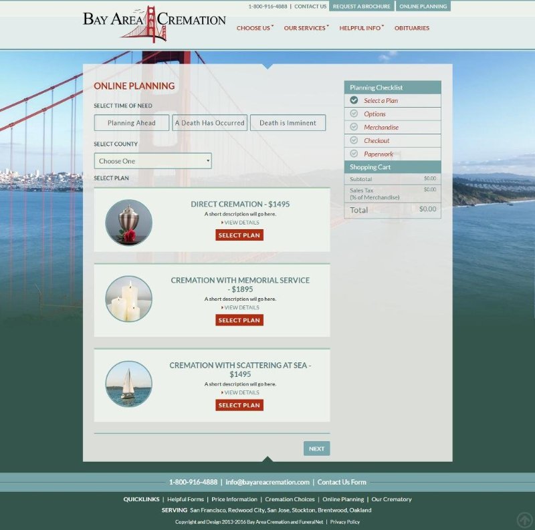Click the candles image for Memorial Service
535x530 pixels.
click(129, 299)
